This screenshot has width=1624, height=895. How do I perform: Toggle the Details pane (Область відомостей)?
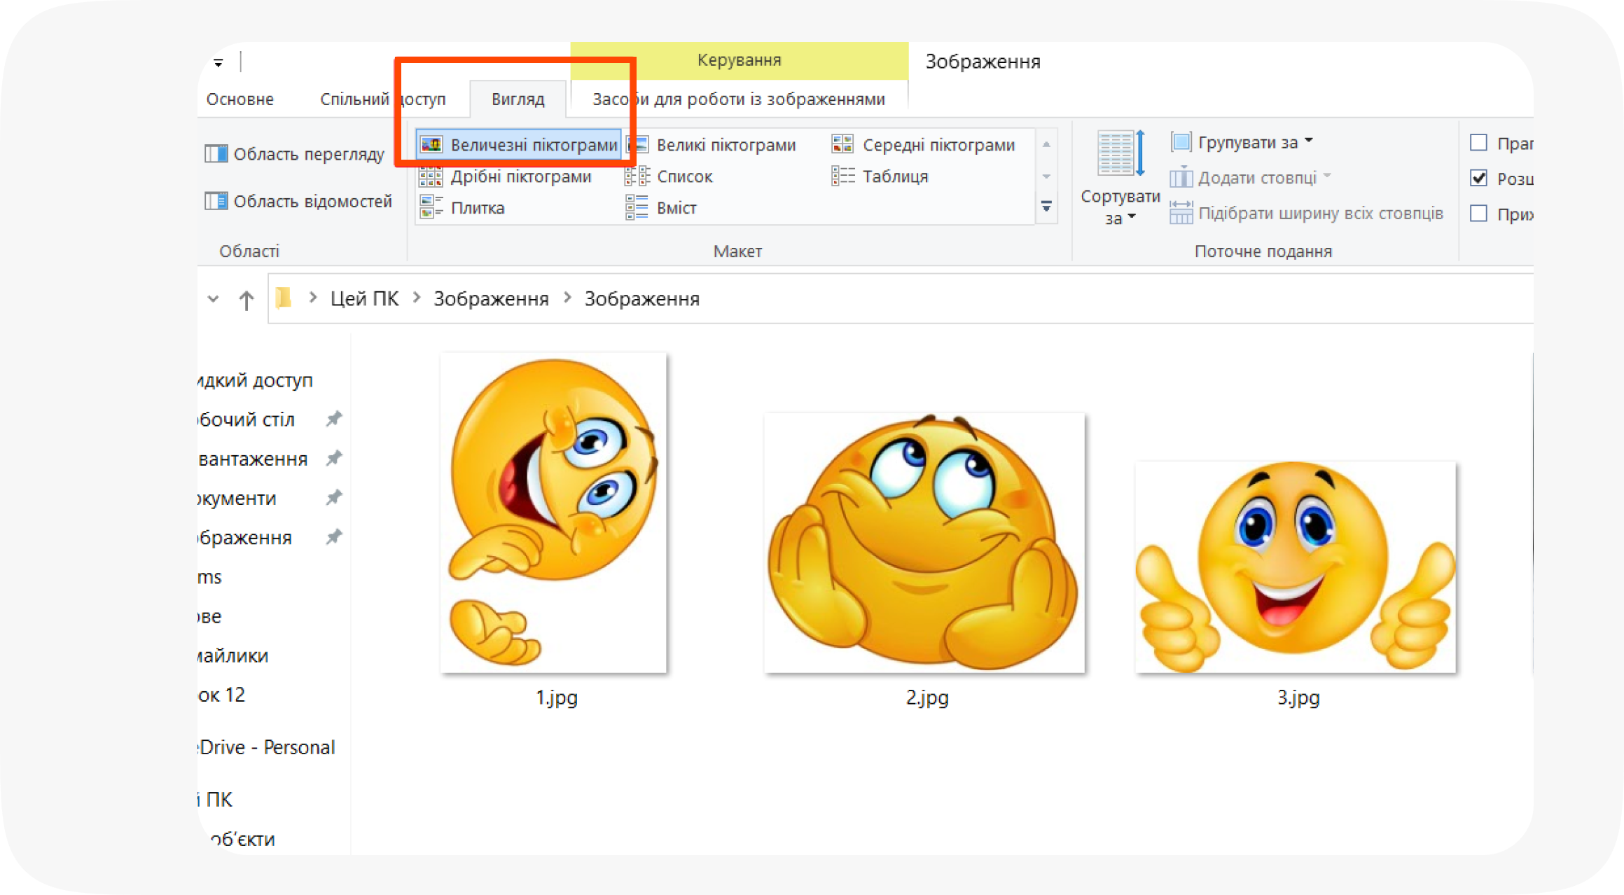tap(298, 202)
